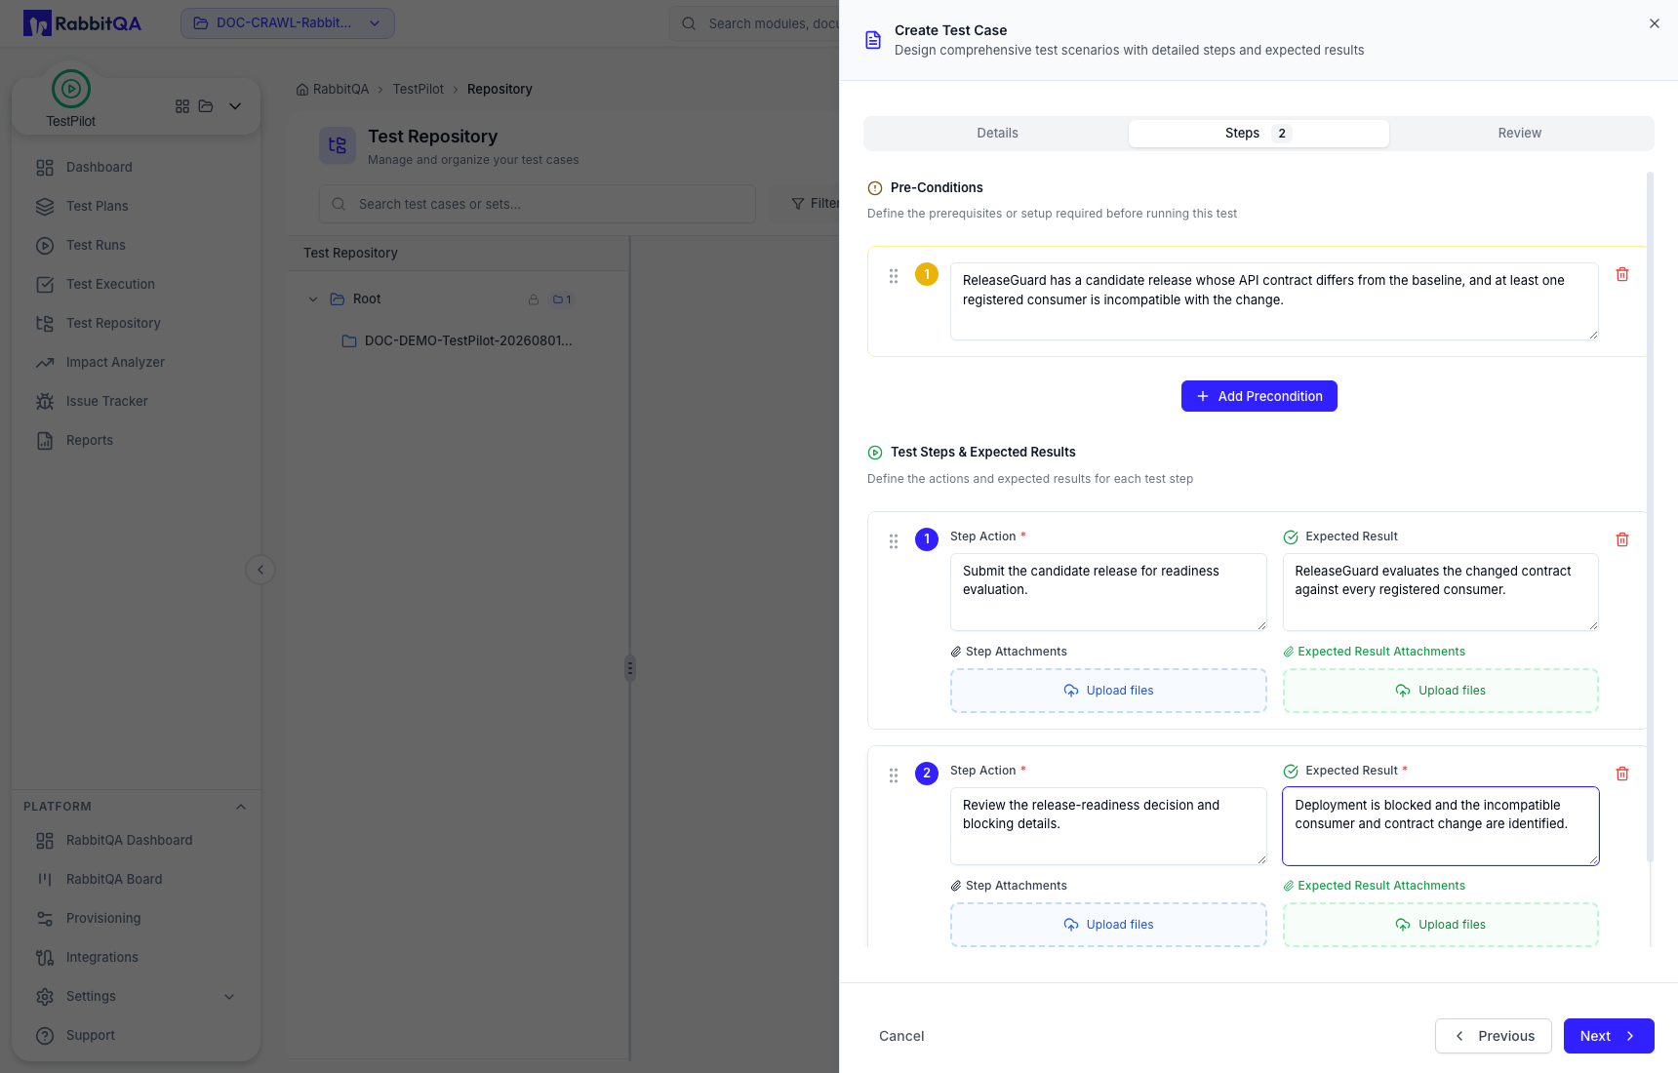
Task: Upload files to step 1 expected result
Action: 1441,691
